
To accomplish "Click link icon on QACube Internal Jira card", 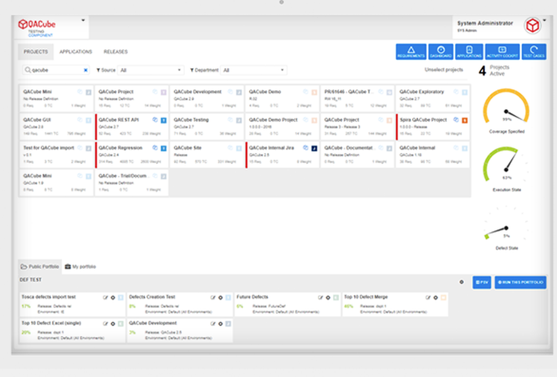I will [x=305, y=148].
